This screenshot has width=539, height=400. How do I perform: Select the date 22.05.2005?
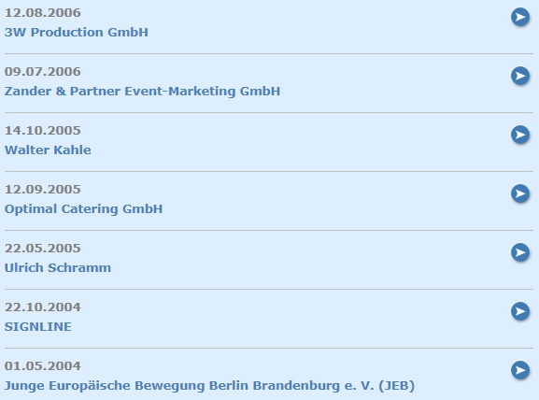pyautogui.click(x=43, y=248)
